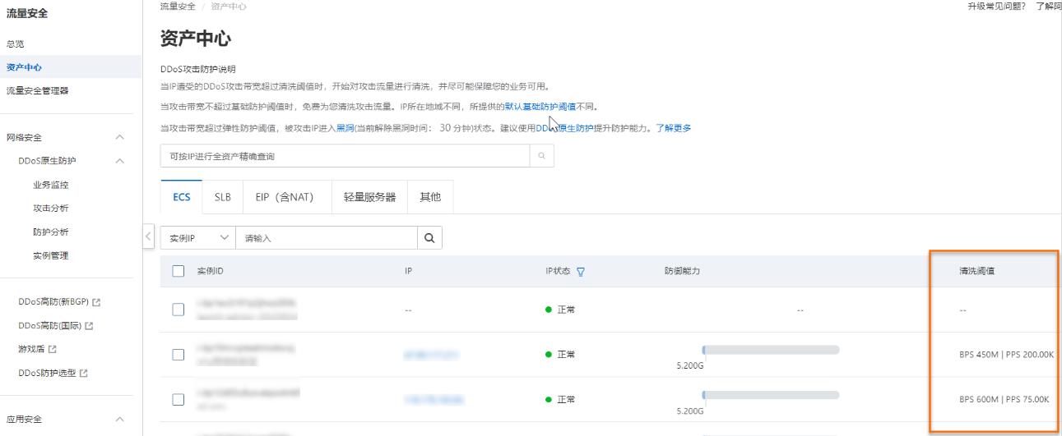This screenshot has height=436, width=1062.
Task: Click the 了解更多 link
Action: (x=673, y=128)
